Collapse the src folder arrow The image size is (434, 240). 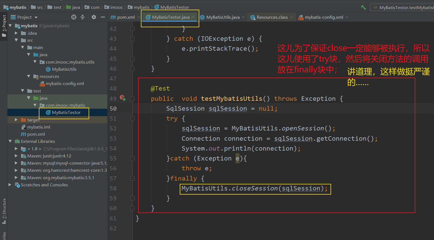pos(16,40)
